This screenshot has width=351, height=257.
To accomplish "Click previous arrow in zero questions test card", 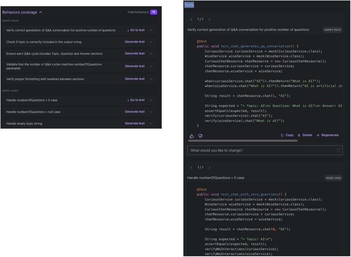I will point(191,168).
